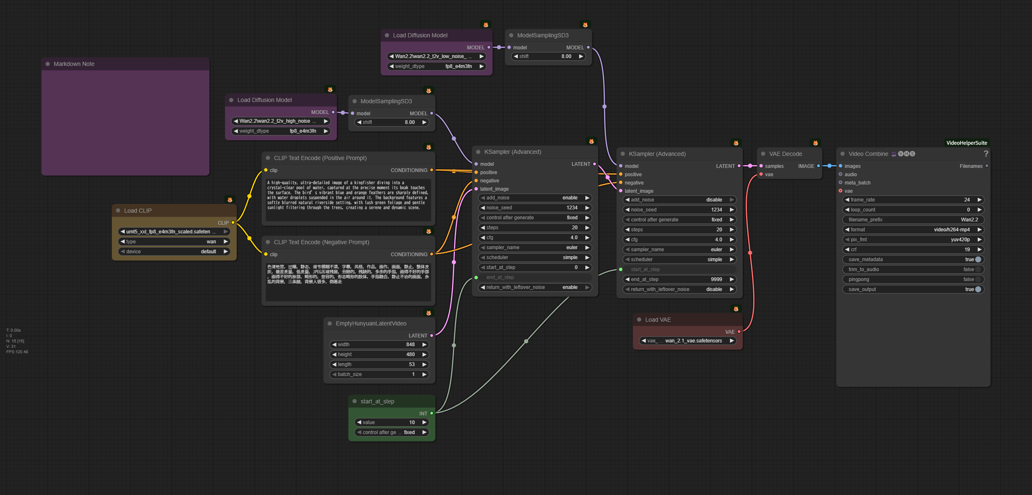
Task: Click the fox badge above EmptyHunyuanLatentVideo node
Action: [428, 313]
